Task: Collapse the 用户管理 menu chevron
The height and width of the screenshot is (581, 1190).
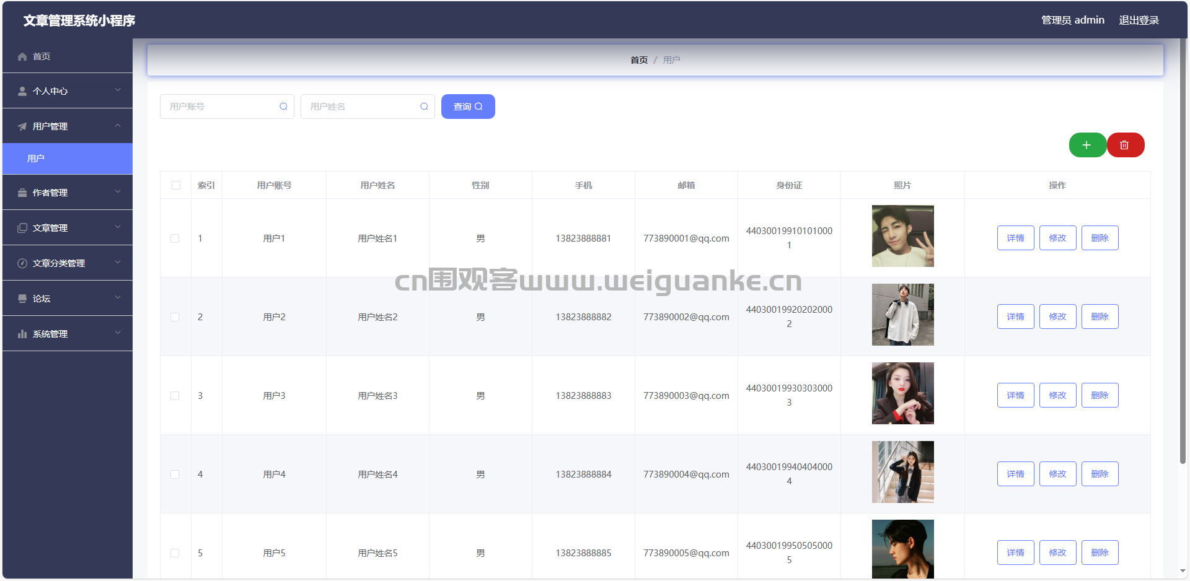Action: pyautogui.click(x=118, y=126)
